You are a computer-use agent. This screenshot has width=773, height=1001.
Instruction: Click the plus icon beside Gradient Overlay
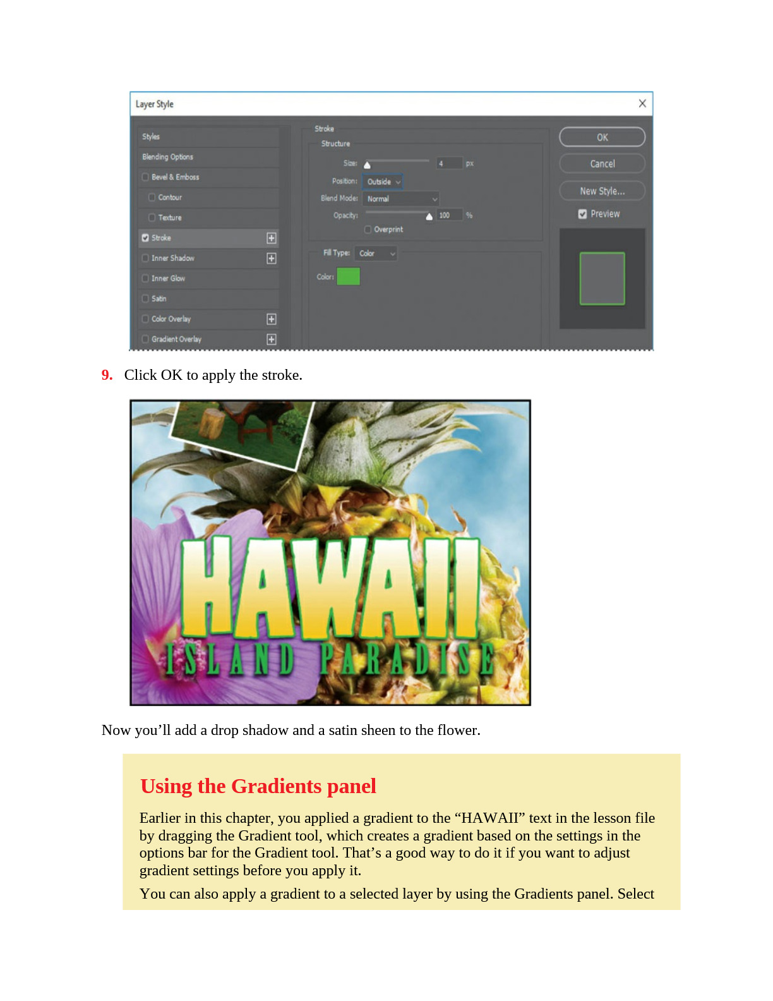[x=272, y=339]
